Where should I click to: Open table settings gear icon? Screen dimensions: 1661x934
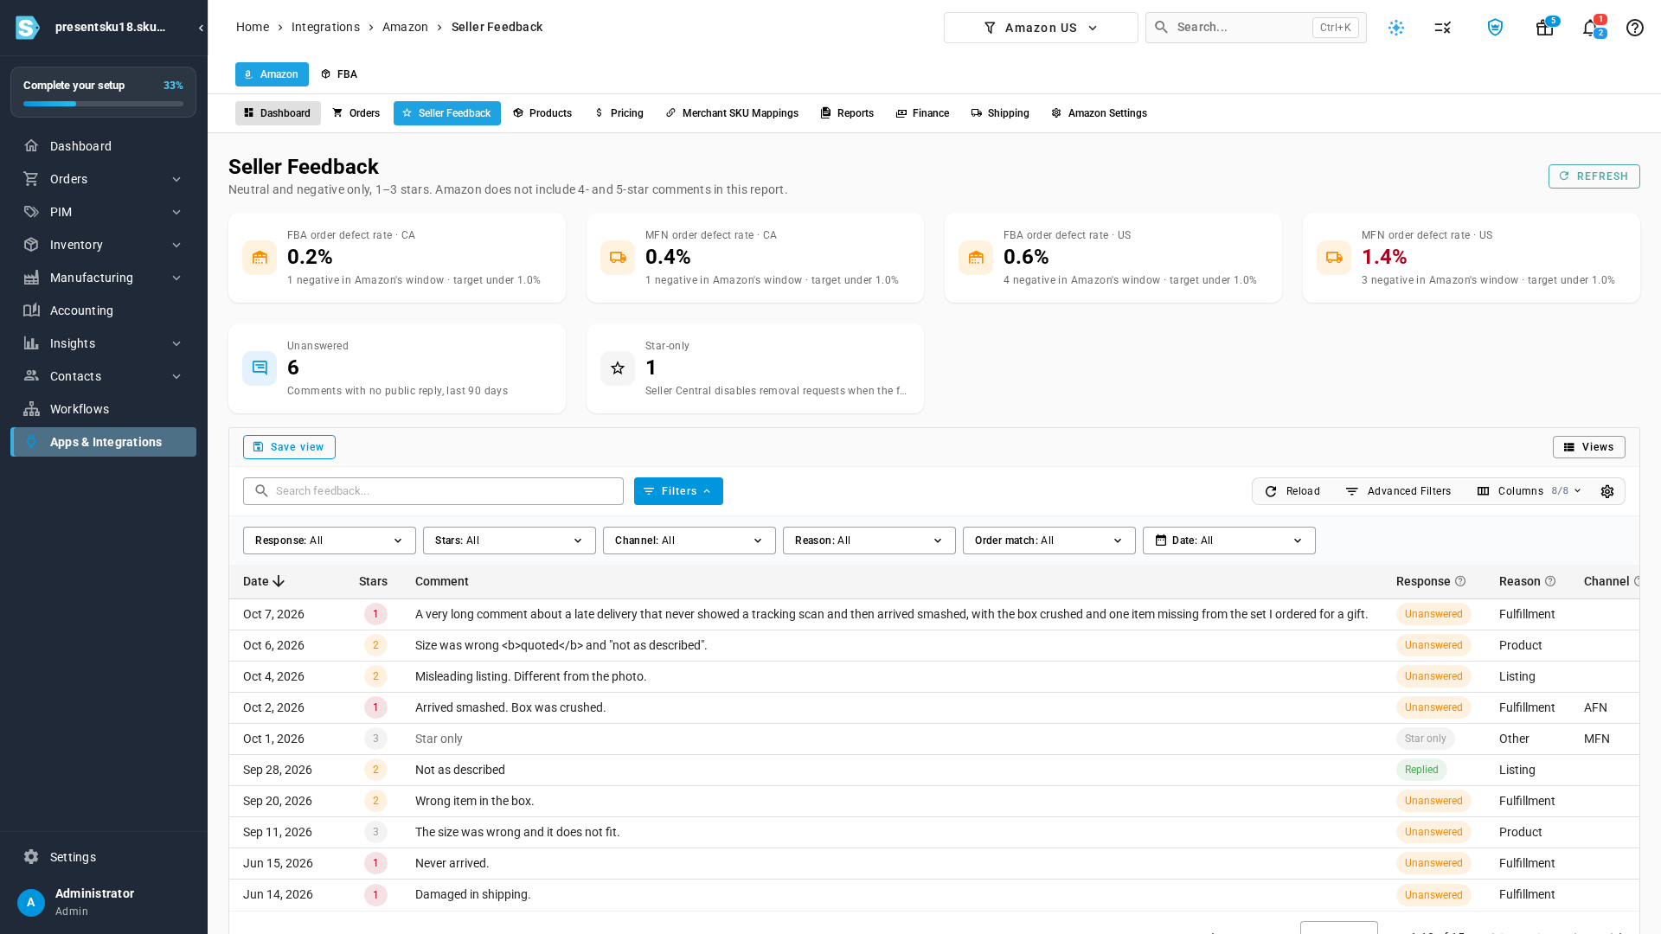1607,491
